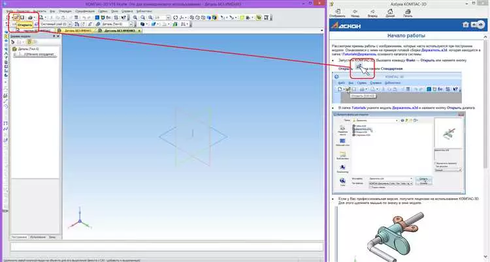Select the Rotate view icon
Image resolution: width=490 pixels, height=262 pixels.
pos(175,18)
